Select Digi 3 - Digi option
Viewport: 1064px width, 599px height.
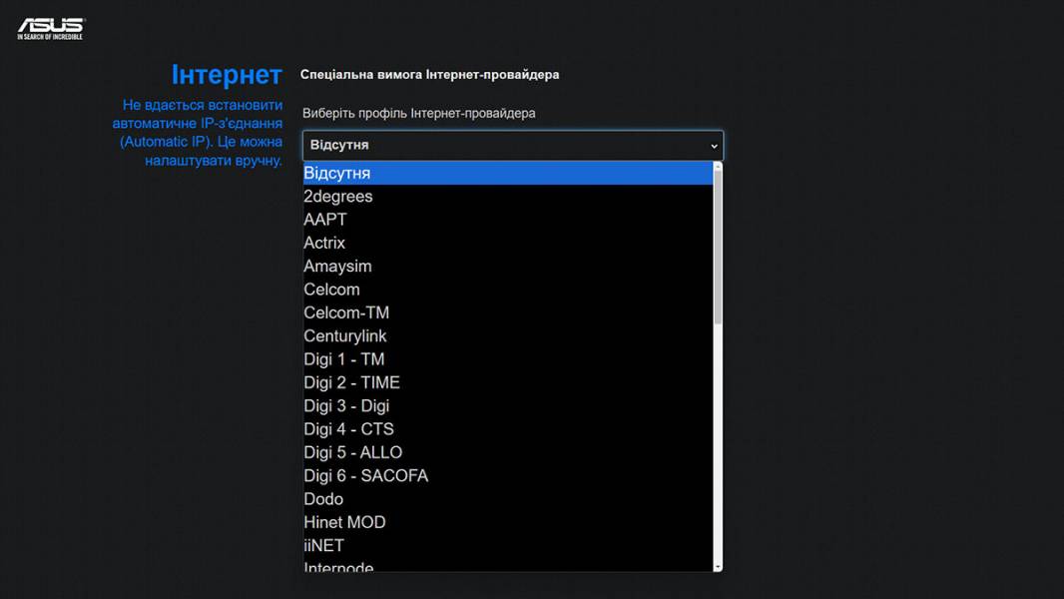(x=508, y=405)
